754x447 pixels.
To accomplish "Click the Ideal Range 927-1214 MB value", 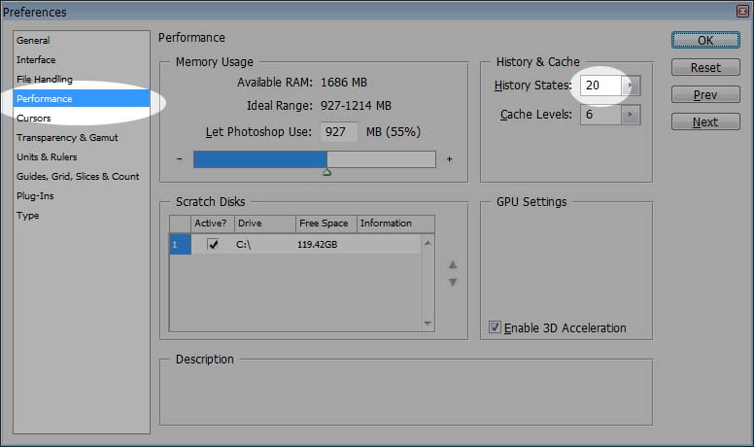I will tap(356, 106).
